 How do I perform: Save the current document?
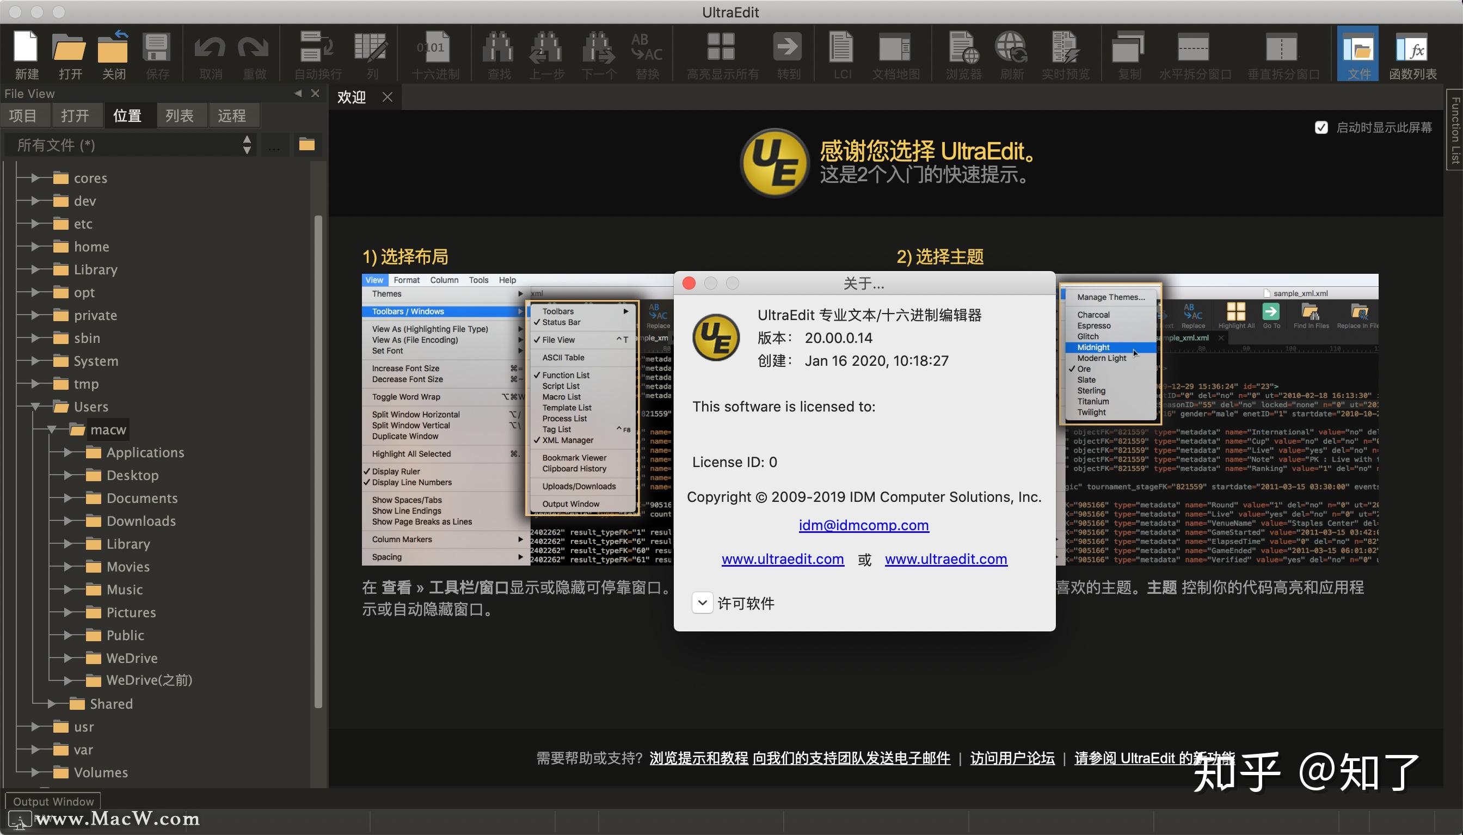[157, 54]
